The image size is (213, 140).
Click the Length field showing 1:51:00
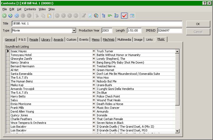[134, 30]
